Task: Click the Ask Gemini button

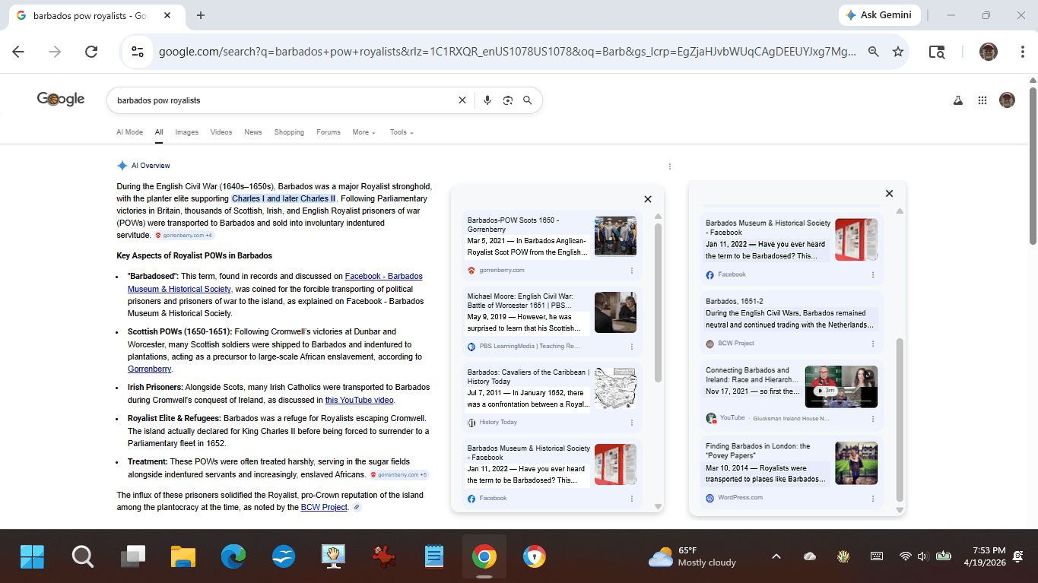Action: [x=879, y=15]
